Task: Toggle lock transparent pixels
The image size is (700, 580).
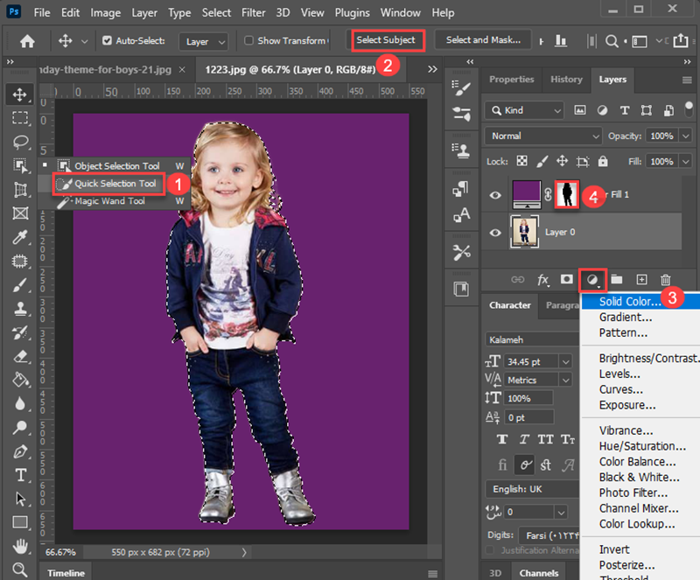Action: (521, 161)
